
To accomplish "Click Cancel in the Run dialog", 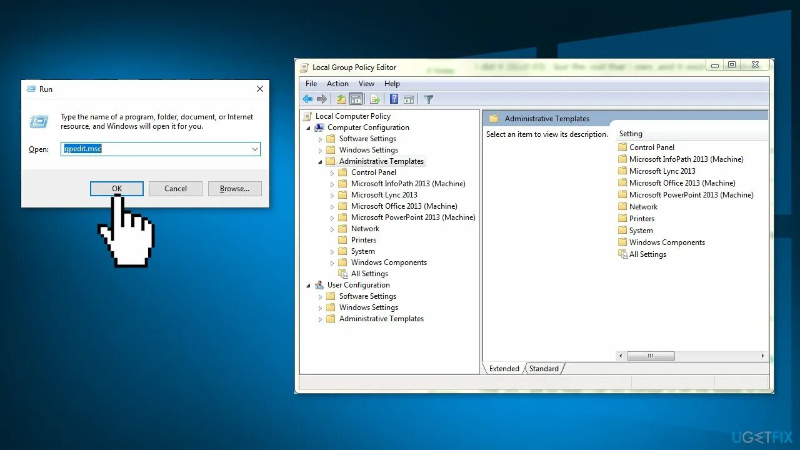I will (x=176, y=189).
